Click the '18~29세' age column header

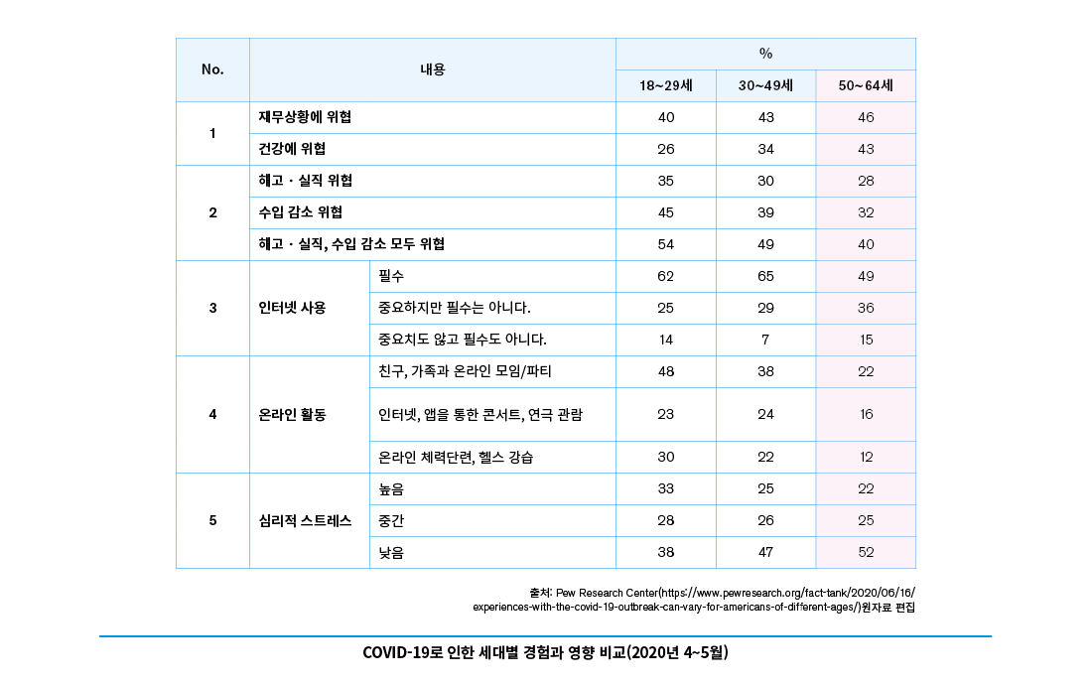pos(665,86)
